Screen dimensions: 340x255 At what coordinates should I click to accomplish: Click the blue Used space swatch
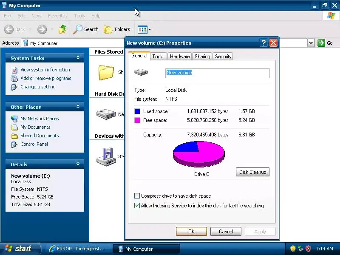(x=137, y=111)
